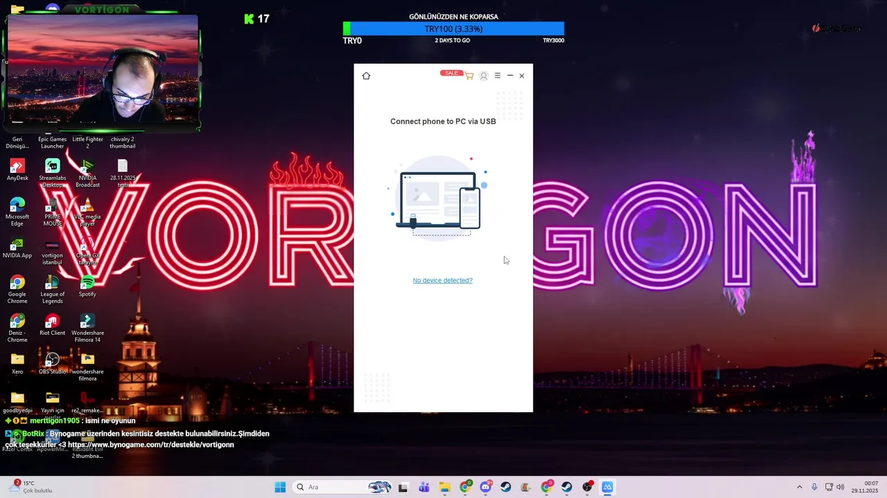Click the TRY100 donation progress bar
887x498 pixels.
point(453,29)
